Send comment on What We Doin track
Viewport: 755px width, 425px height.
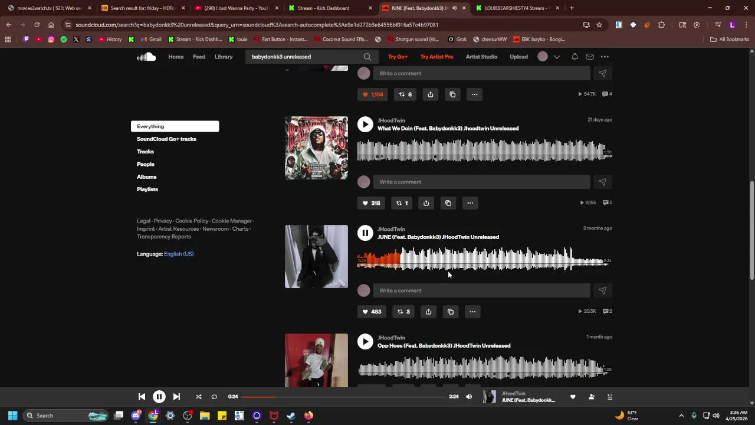pos(602,182)
